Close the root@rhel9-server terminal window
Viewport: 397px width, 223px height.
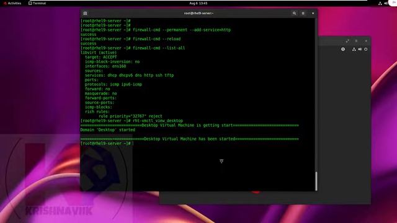(313, 13)
